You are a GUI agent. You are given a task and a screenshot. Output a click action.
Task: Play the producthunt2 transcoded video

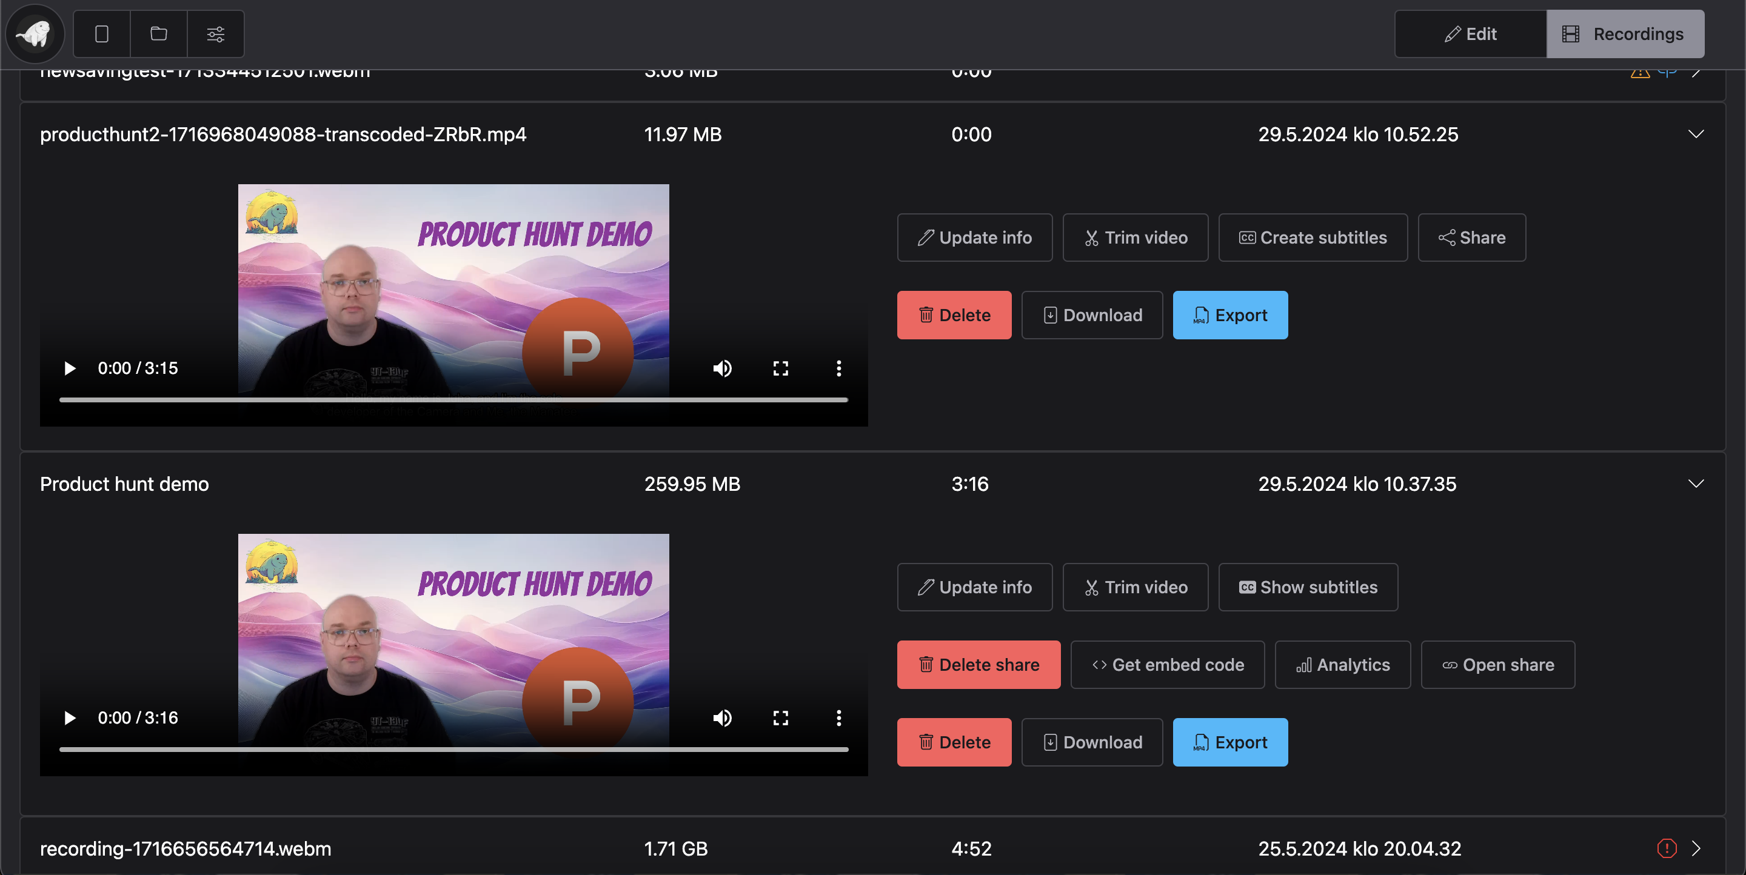pyautogui.click(x=69, y=368)
